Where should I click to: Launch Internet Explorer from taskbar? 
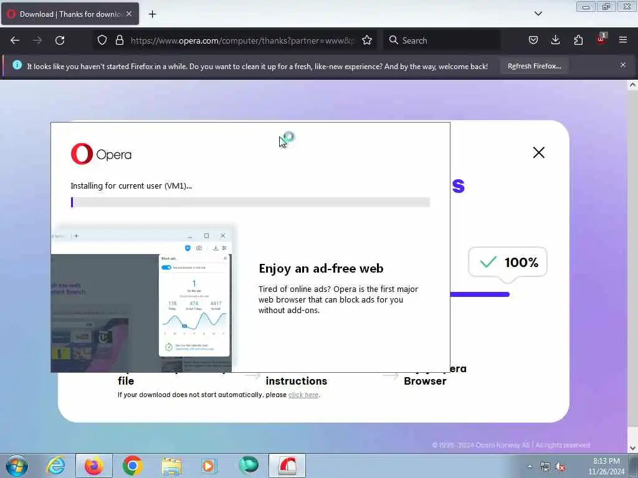(x=55, y=466)
